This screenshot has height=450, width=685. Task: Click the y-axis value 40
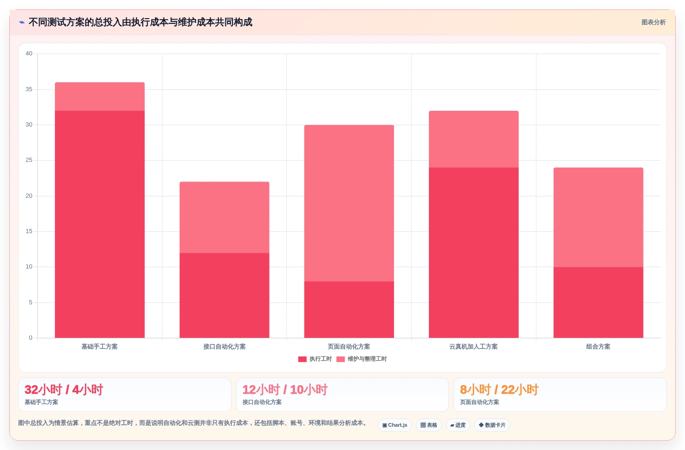pos(29,54)
